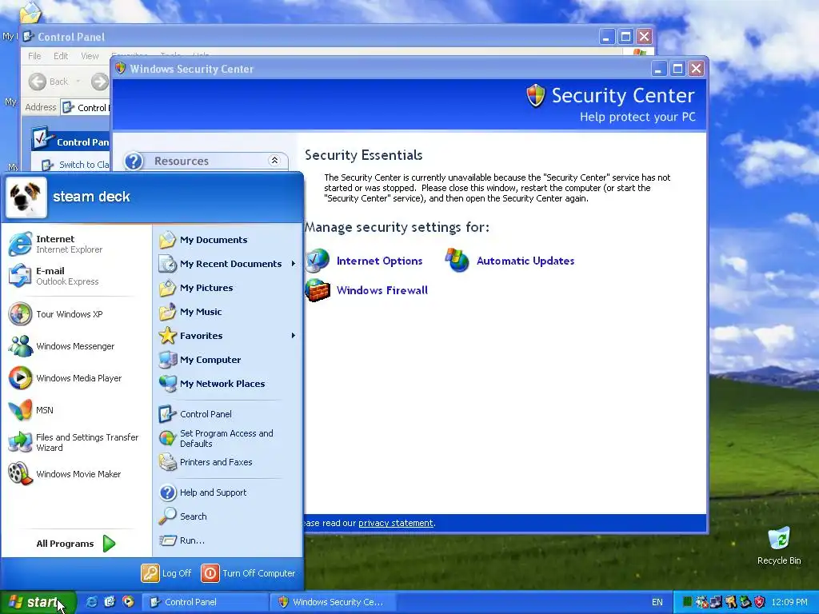Switch to Control Panel taskbar button

[206, 602]
